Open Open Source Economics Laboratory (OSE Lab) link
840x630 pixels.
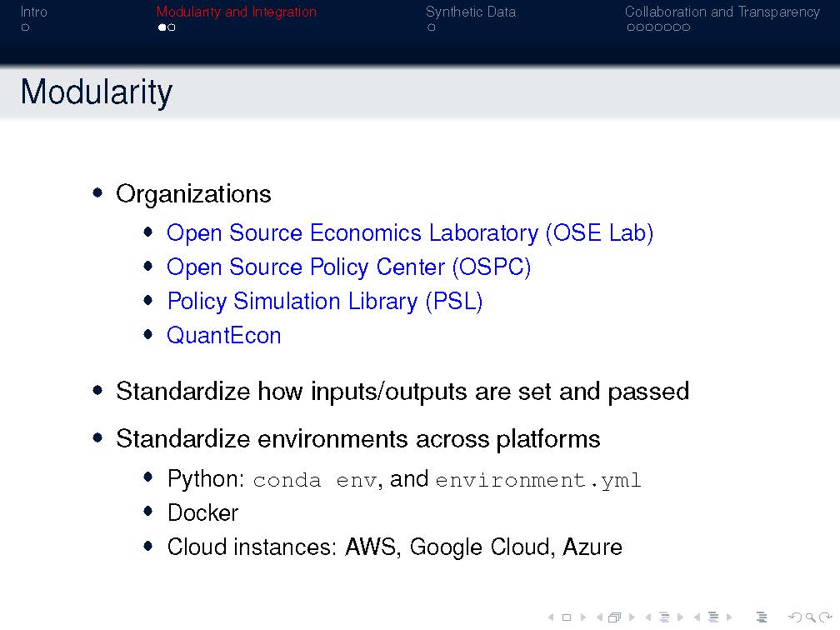(410, 233)
